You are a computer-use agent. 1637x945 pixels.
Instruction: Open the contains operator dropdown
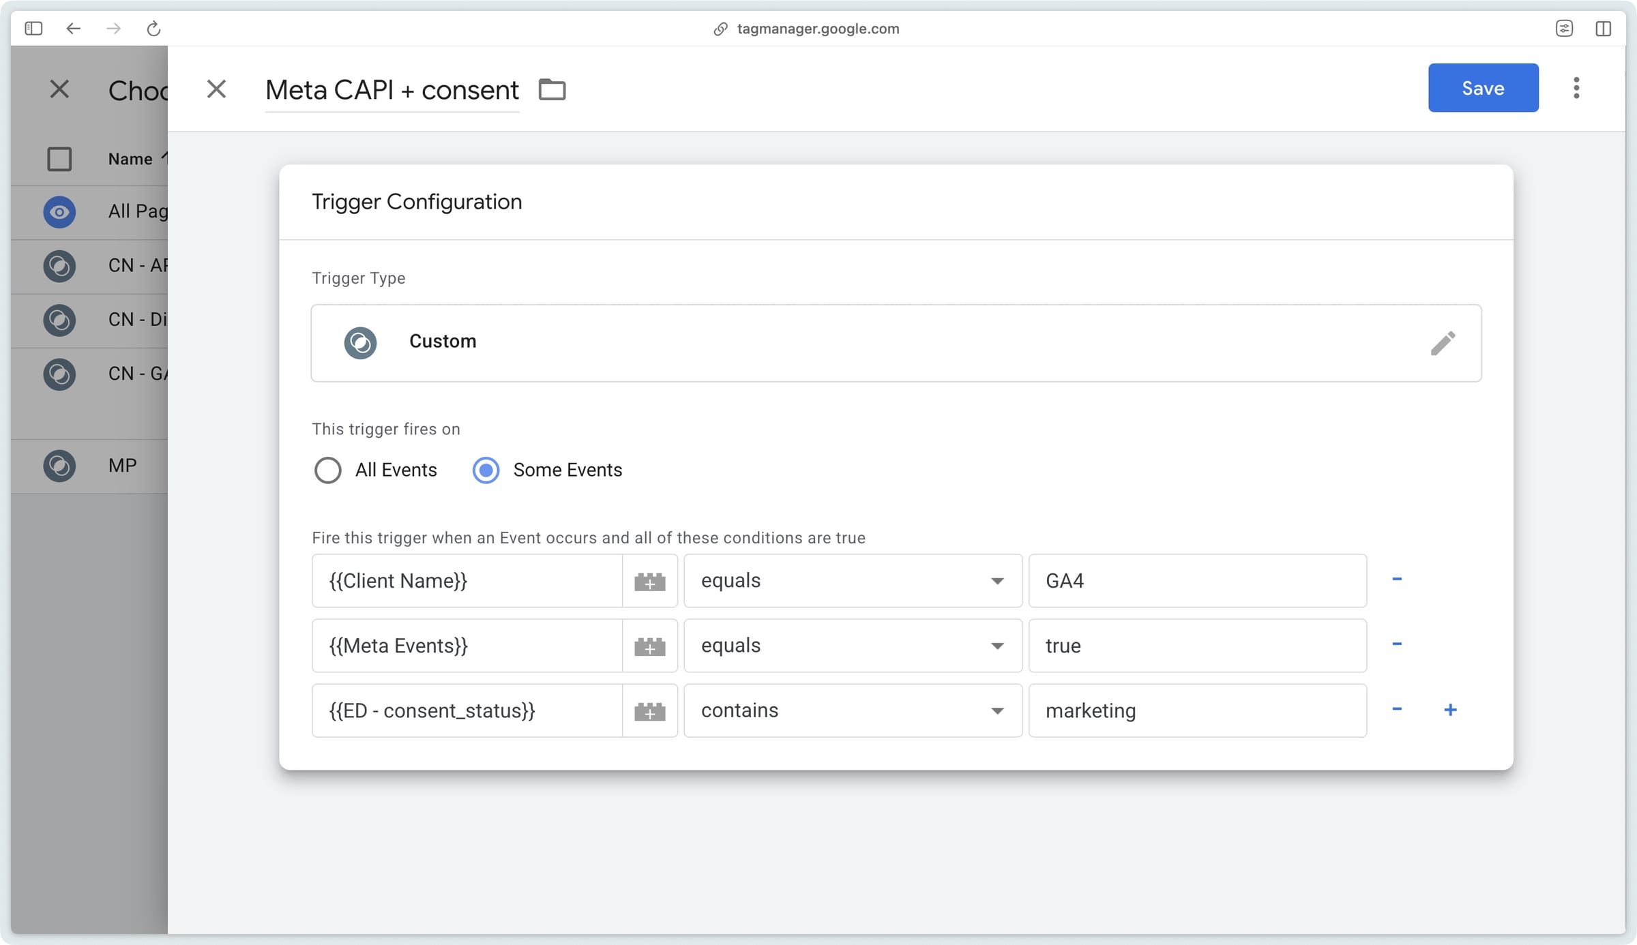853,710
